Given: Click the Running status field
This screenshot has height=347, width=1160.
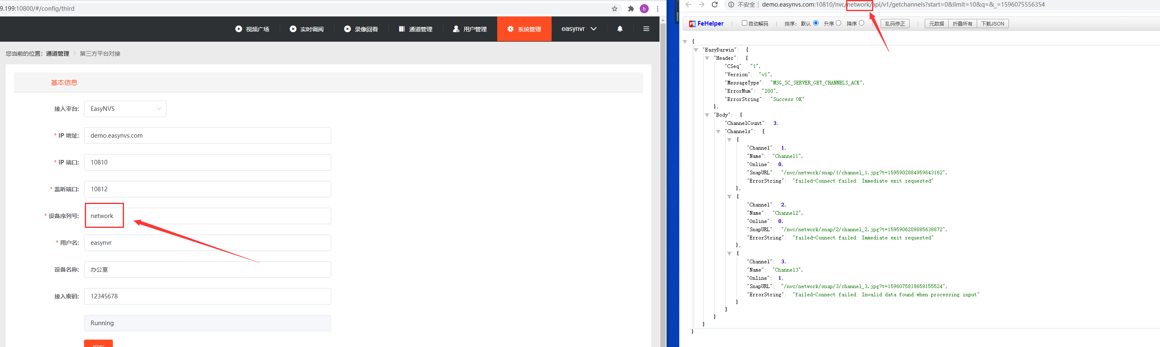Looking at the screenshot, I should tap(208, 323).
